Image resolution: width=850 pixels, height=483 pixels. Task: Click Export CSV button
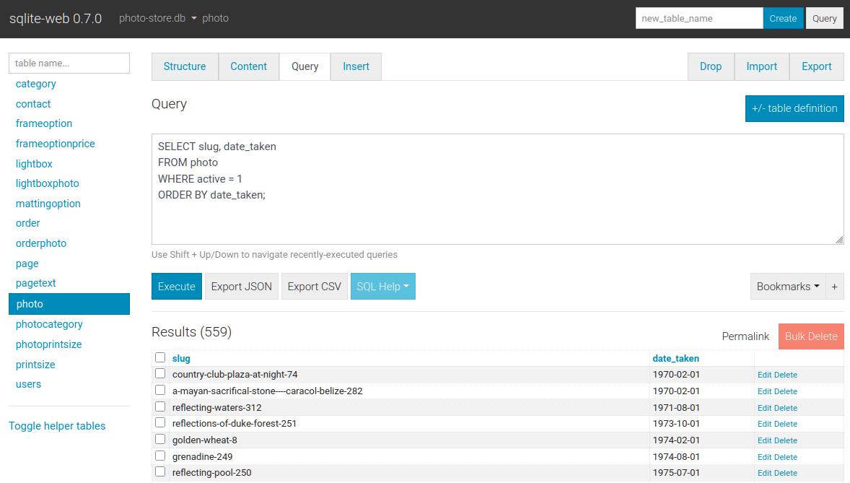click(x=314, y=287)
